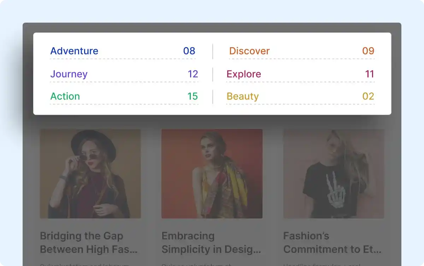This screenshot has height=266, width=424.
Task: Go to the Journey category
Action: pos(69,74)
